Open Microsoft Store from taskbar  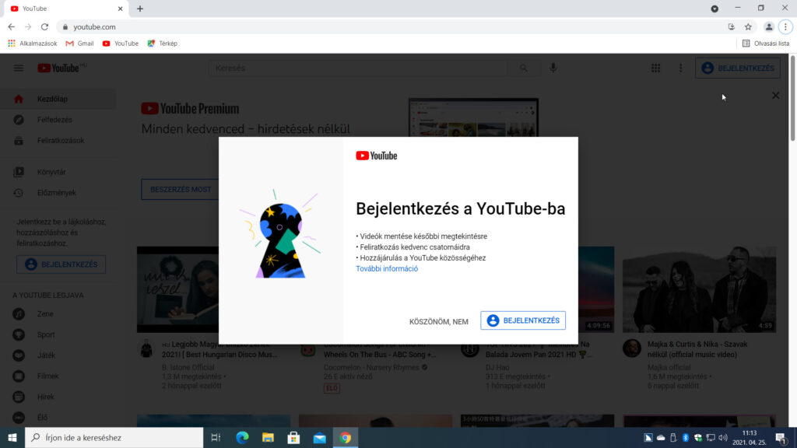pyautogui.click(x=293, y=437)
